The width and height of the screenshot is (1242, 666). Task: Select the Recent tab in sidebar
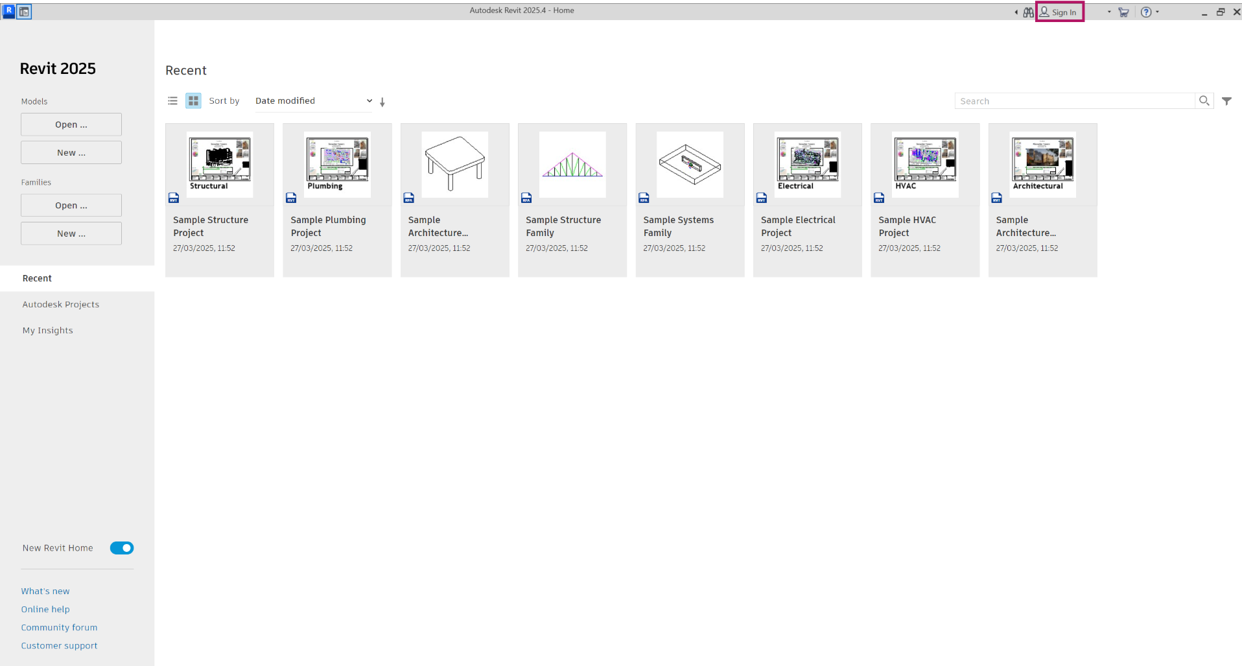pyautogui.click(x=77, y=278)
